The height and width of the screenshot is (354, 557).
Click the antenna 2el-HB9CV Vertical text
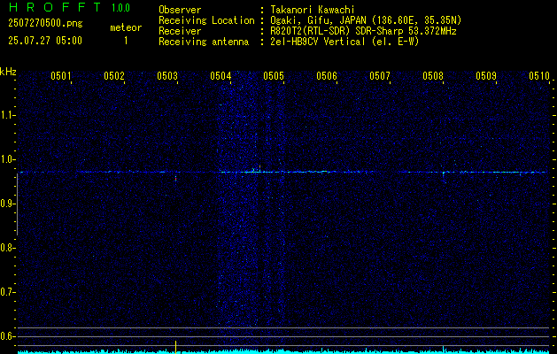[344, 42]
